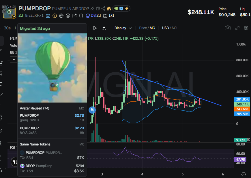251x178 pixels.
Task: Open PUMPDROP gmKj...8WCX token row
Action: [x=52, y=118]
